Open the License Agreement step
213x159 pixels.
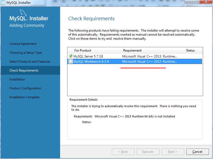tap(23, 44)
